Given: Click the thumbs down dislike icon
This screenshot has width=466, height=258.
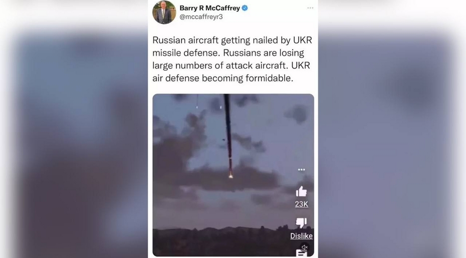Looking at the screenshot, I should click(301, 222).
